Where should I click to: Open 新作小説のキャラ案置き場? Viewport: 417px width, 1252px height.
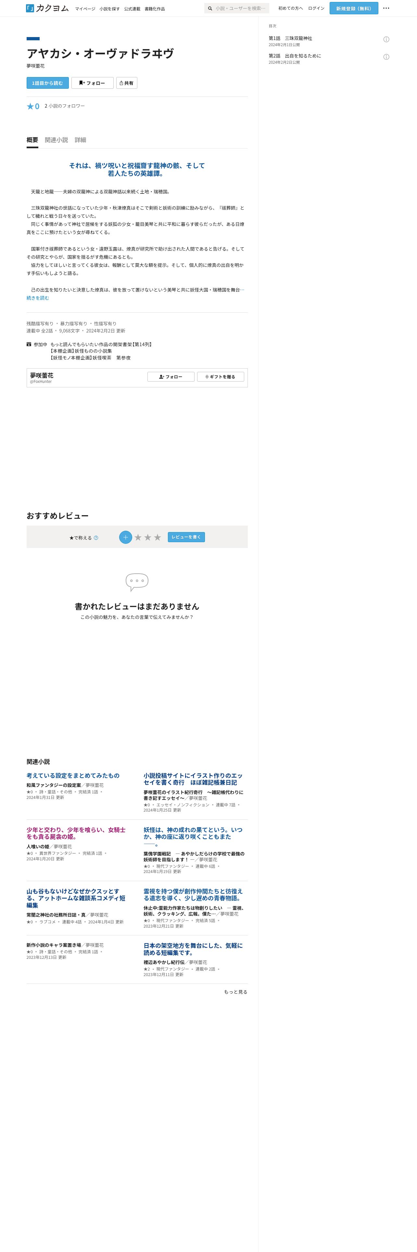pyautogui.click(x=54, y=945)
